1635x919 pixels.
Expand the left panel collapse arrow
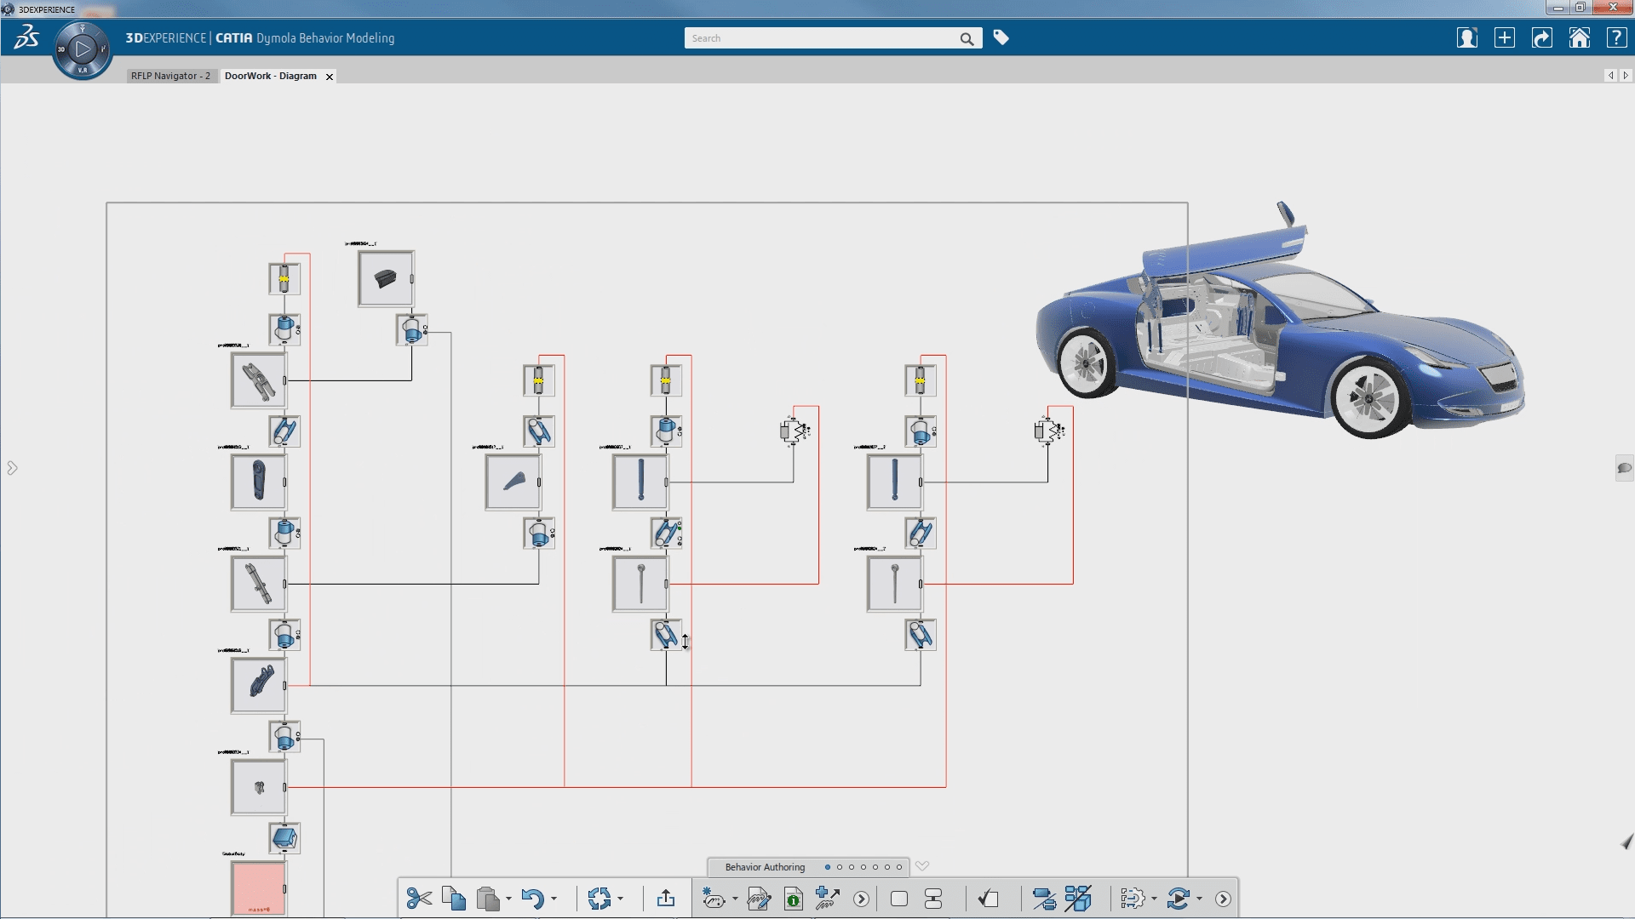(x=13, y=468)
